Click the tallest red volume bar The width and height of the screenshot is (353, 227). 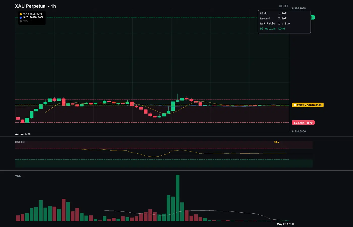(x=64, y=210)
